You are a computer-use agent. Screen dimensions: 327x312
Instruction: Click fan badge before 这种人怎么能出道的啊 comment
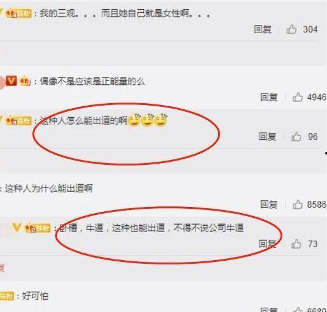pos(19,121)
